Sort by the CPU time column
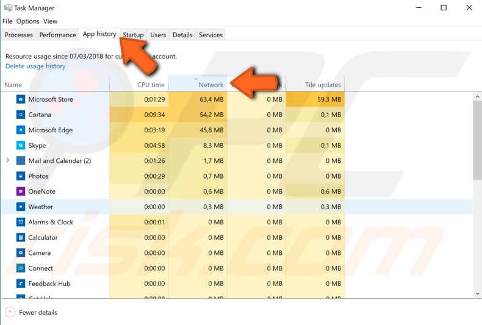Viewport: 482px width, 325px height. [151, 85]
